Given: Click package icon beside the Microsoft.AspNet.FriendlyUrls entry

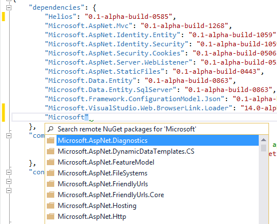Looking at the screenshot, I should 51,184.
